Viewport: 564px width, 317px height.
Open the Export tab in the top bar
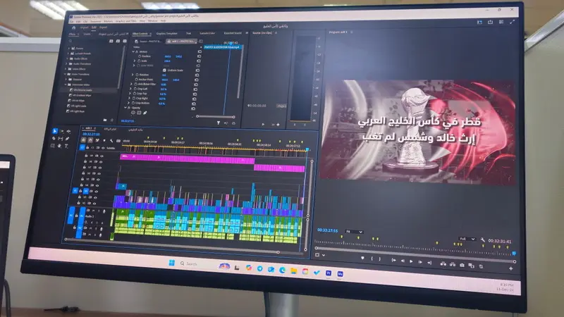pyautogui.click(x=103, y=28)
